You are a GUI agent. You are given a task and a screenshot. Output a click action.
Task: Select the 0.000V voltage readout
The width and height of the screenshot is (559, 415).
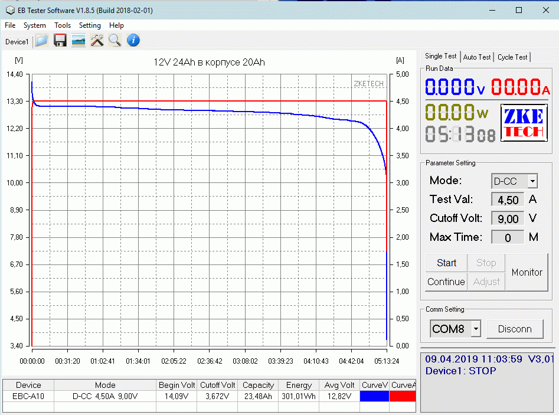pos(455,87)
